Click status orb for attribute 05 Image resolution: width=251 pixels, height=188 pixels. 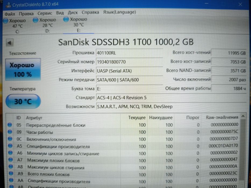10,125
